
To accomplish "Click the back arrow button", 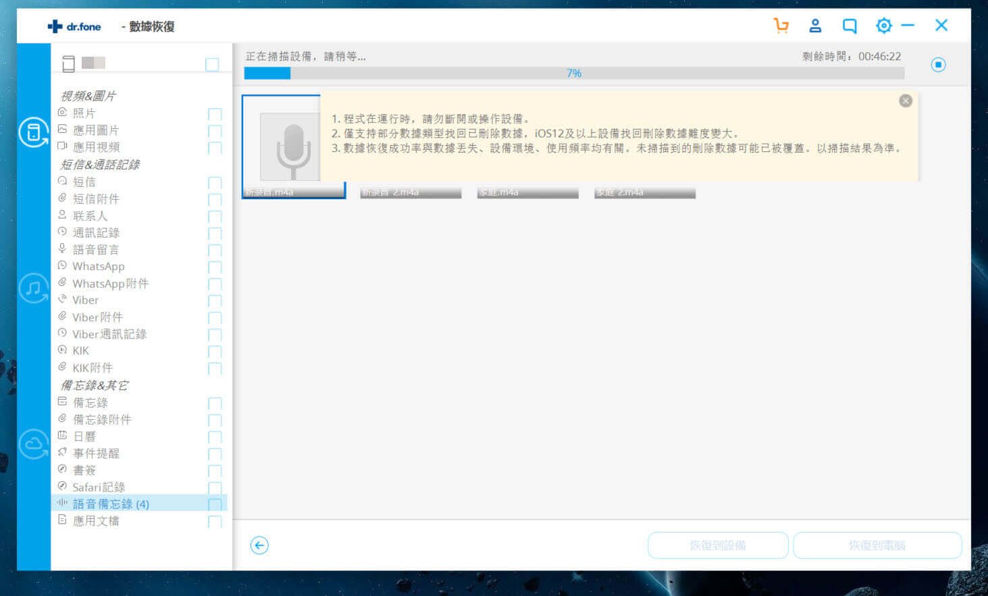I will click(x=259, y=545).
